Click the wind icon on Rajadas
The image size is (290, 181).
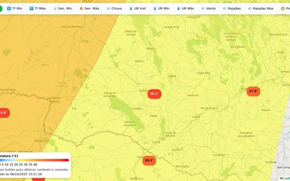click(225, 9)
